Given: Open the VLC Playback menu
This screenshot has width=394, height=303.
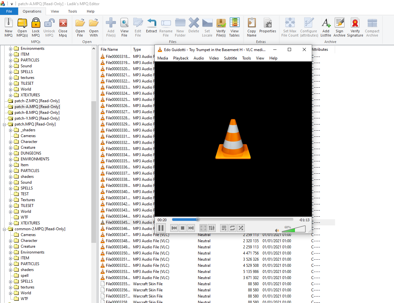Looking at the screenshot, I should tap(181, 58).
